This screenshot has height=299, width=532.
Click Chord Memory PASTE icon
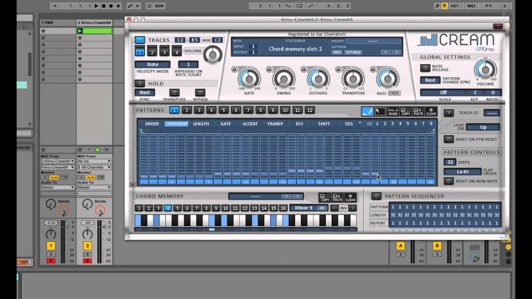click(337, 197)
